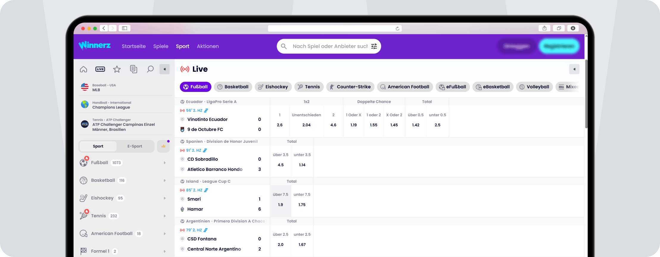Click the ATP Tour logo icon
Viewport: 660px width, 257px height.
click(x=85, y=124)
